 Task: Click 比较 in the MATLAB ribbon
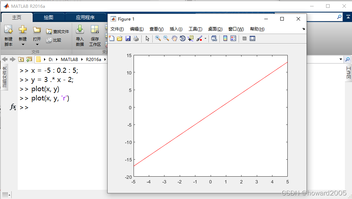[x=54, y=40]
